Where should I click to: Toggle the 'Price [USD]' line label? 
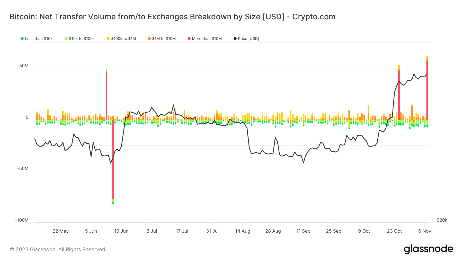[248, 39]
